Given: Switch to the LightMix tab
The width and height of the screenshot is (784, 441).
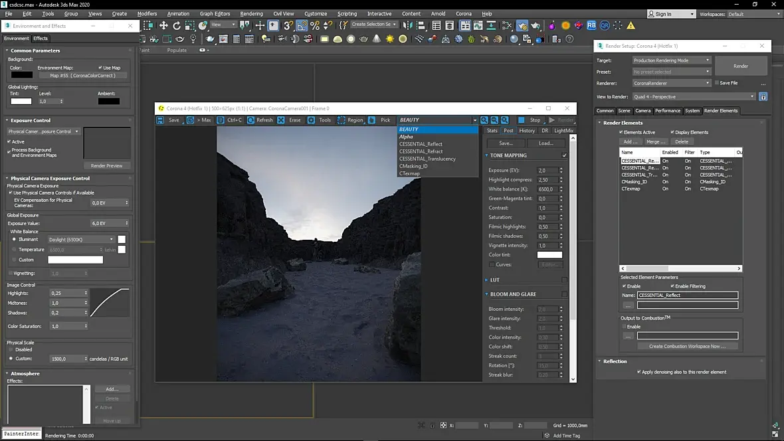Looking at the screenshot, I should [563, 131].
